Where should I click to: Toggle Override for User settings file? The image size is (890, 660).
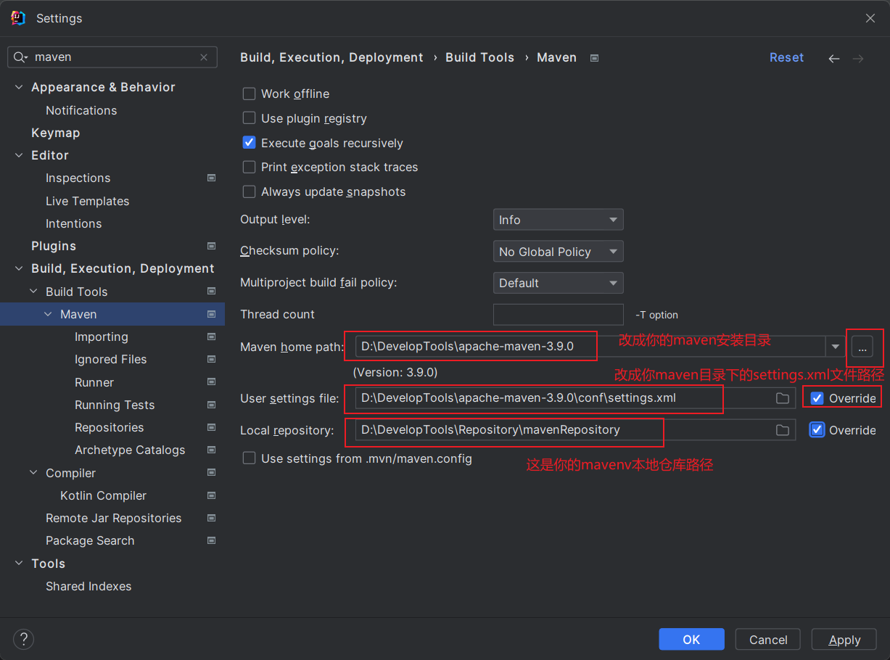pos(817,398)
